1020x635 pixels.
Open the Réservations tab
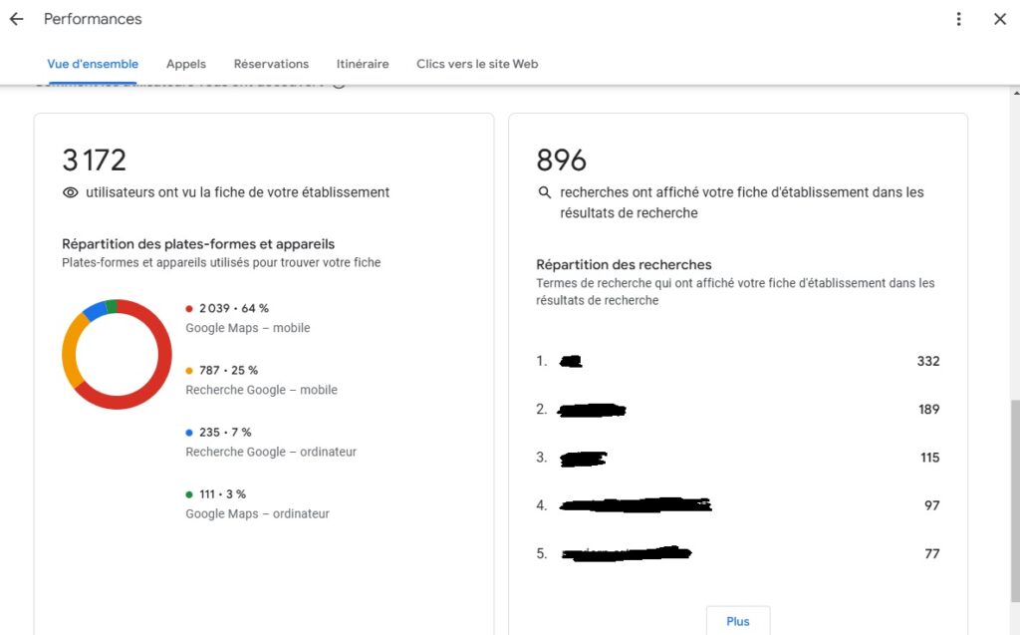tap(271, 63)
